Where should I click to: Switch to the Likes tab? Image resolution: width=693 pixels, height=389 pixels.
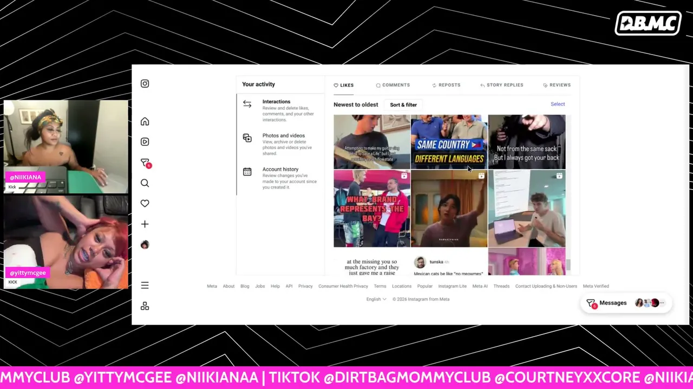click(344, 85)
